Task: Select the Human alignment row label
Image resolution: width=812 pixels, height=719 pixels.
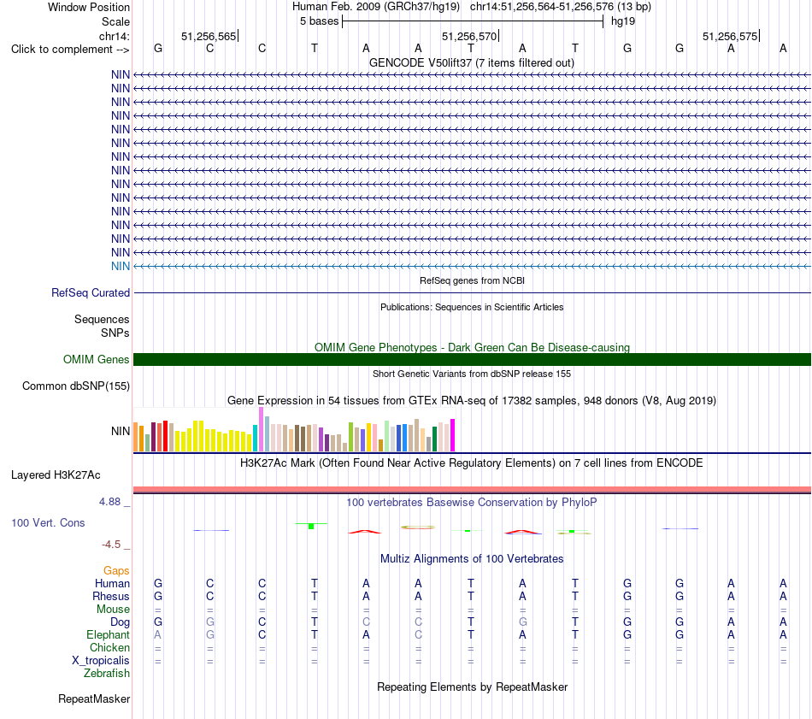Action: click(x=112, y=584)
